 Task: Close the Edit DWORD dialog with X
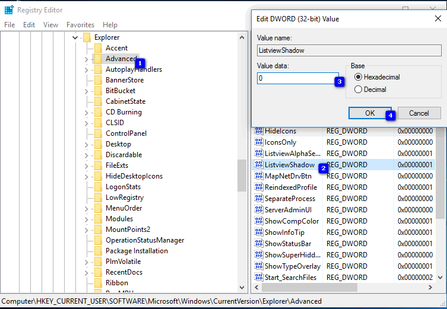pos(438,19)
